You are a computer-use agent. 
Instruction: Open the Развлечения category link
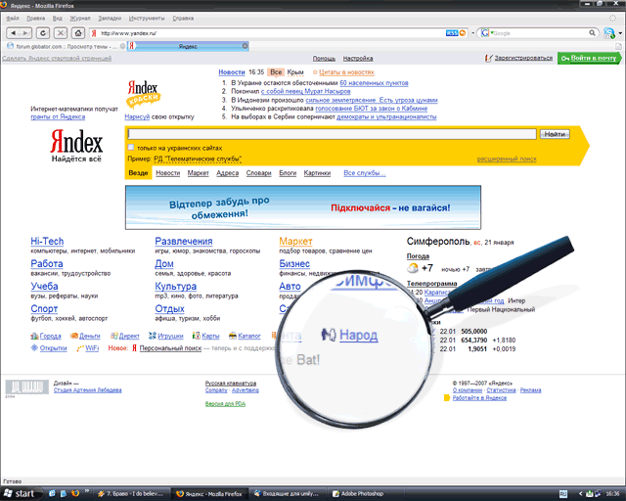(184, 242)
